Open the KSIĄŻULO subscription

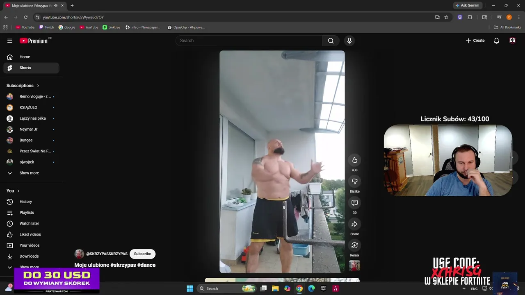[31, 107]
